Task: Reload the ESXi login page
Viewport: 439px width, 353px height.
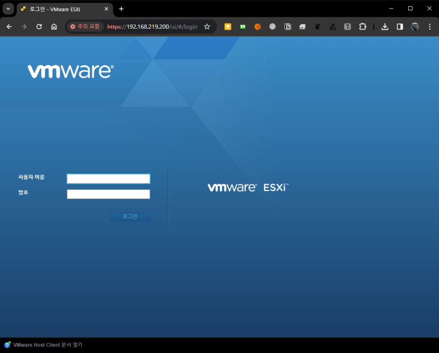Action: point(39,27)
